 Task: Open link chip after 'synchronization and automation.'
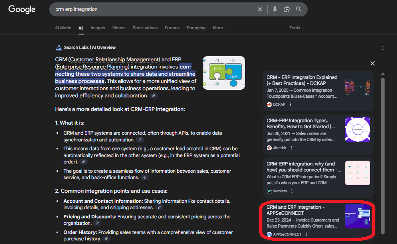click(x=140, y=140)
